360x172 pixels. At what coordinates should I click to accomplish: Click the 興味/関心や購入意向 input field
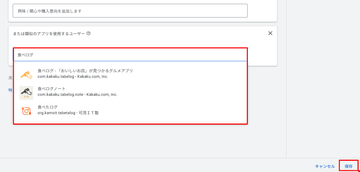pyautogui.click(x=130, y=11)
